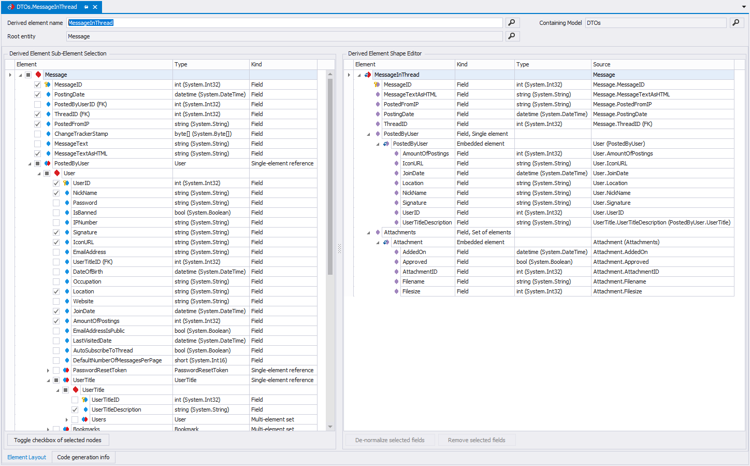Uncheck the NickName checkbox
Screen dimensions: 750x466
56,193
